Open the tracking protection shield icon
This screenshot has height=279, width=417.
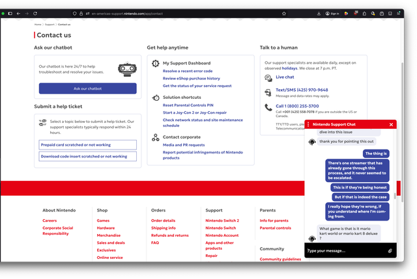pyautogui.click(x=75, y=14)
